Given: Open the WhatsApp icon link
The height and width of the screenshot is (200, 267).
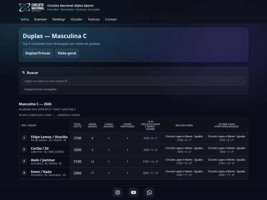Looking at the screenshot, I should click(x=149, y=193).
